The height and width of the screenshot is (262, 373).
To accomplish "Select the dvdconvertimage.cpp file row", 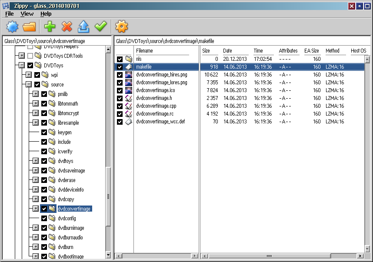I will 156,106.
